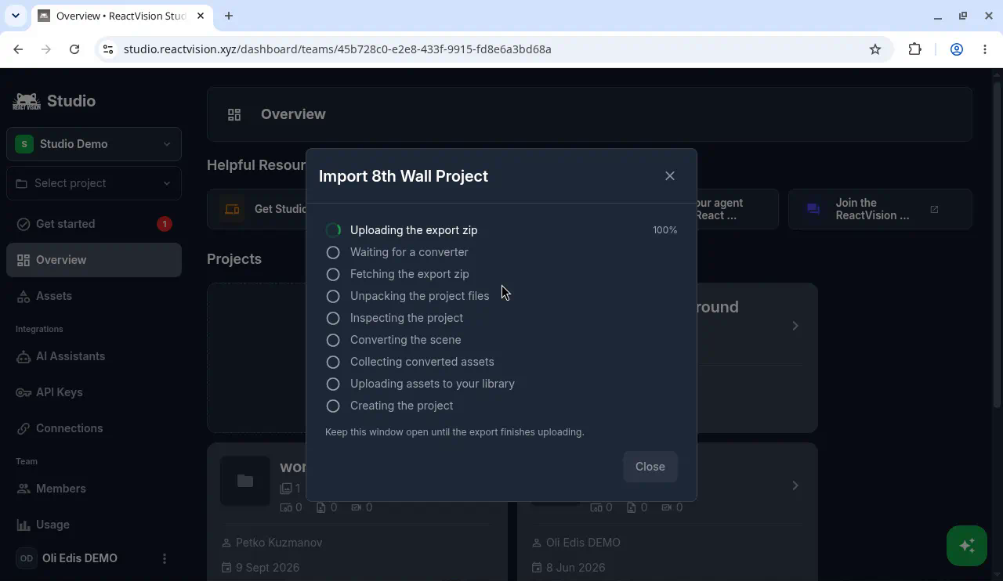Open external link icon on Join ReactVision card
The width and height of the screenshot is (1003, 581).
click(934, 209)
